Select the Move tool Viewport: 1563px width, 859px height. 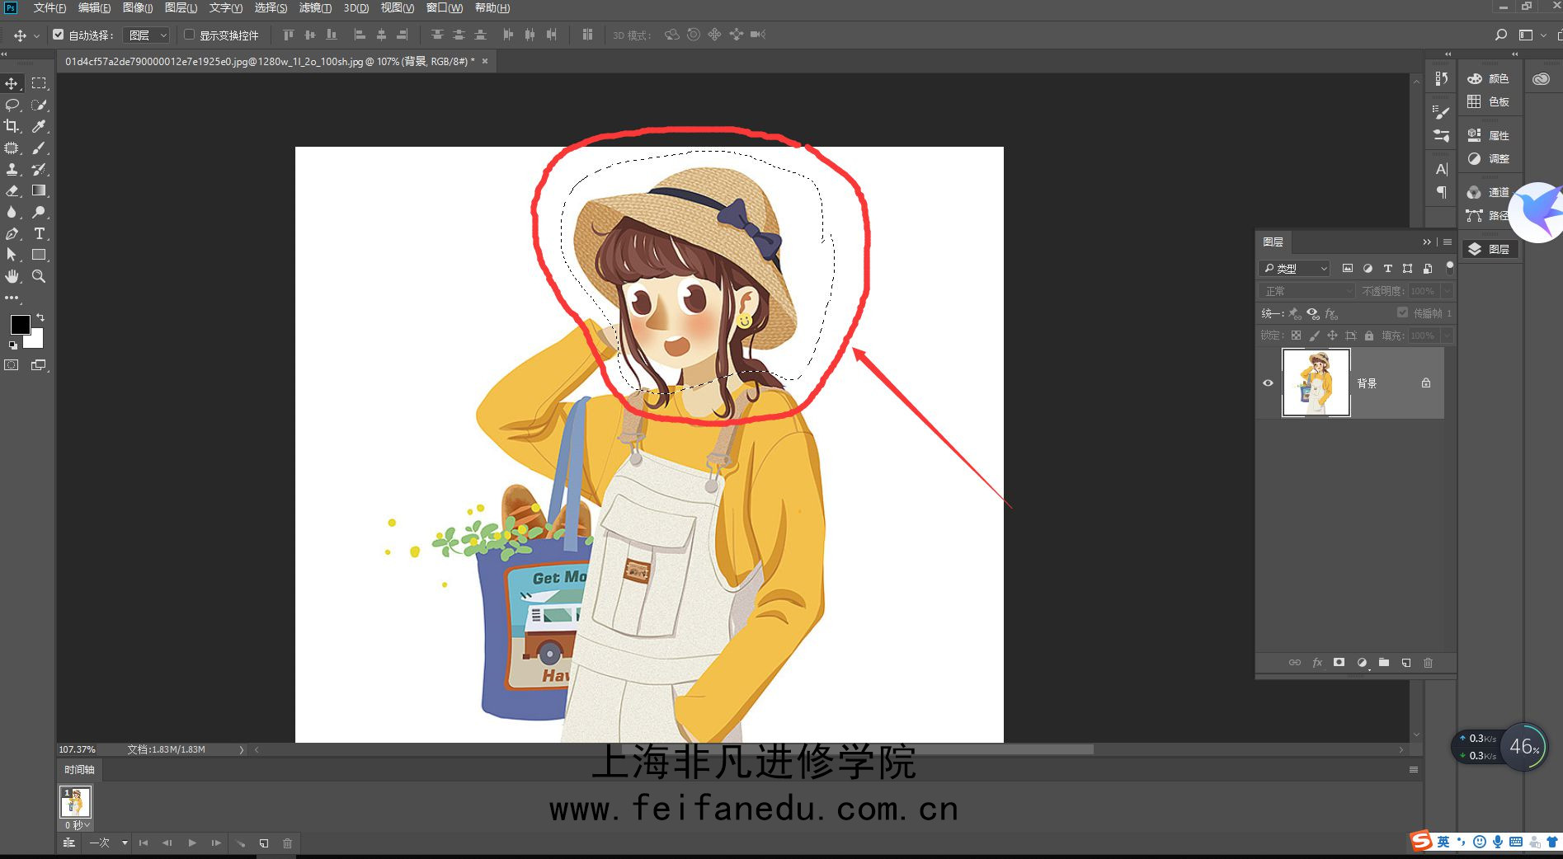tap(12, 83)
